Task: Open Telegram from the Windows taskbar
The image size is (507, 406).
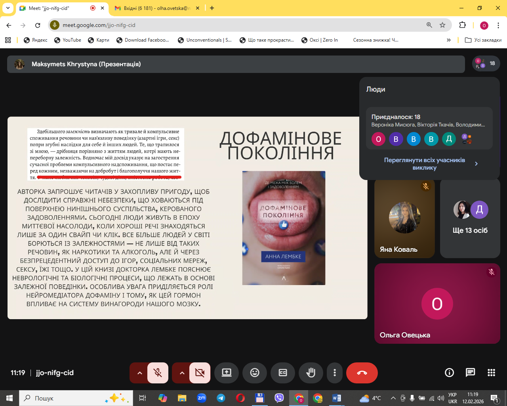Action: (221, 398)
